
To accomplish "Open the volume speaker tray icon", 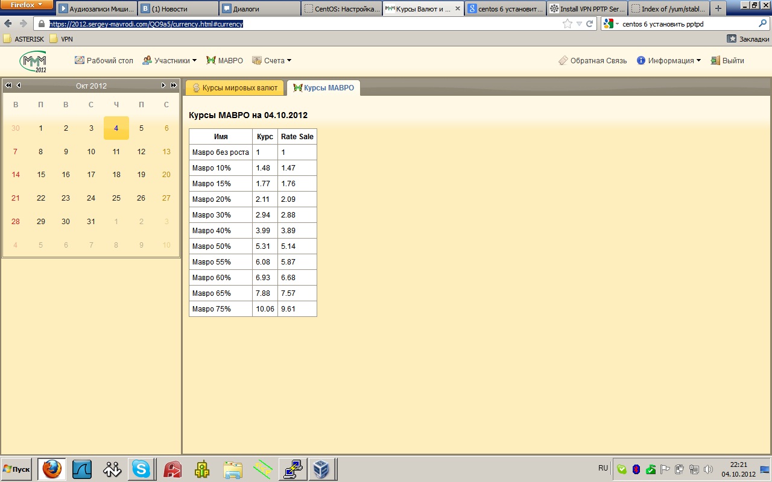I will (708, 469).
